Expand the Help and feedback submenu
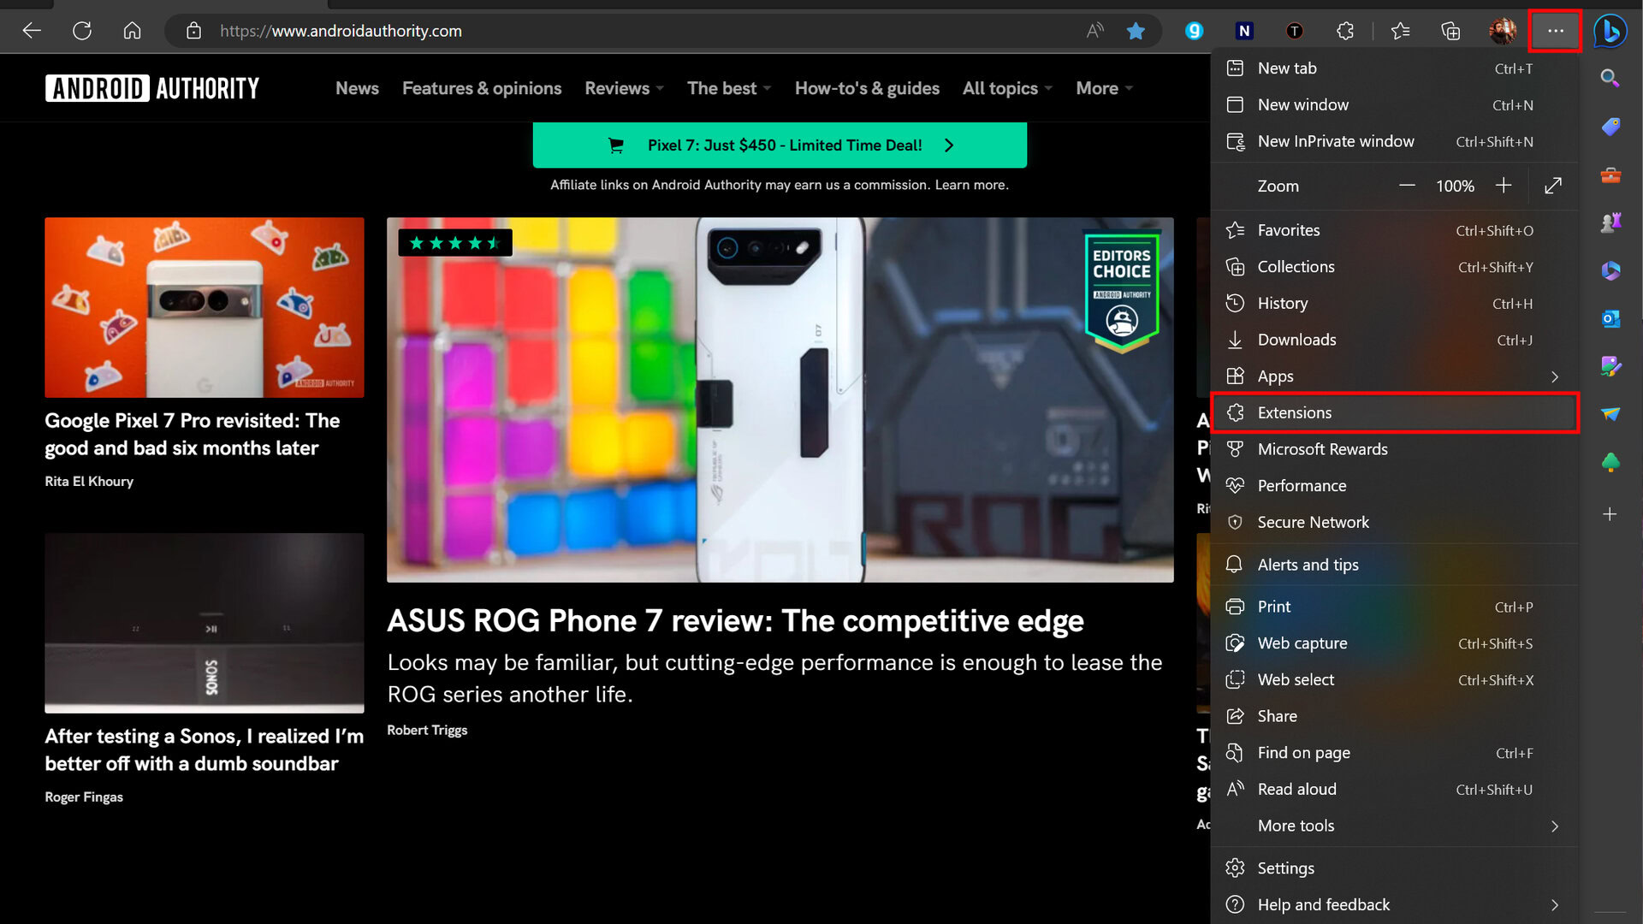 (x=1555, y=903)
